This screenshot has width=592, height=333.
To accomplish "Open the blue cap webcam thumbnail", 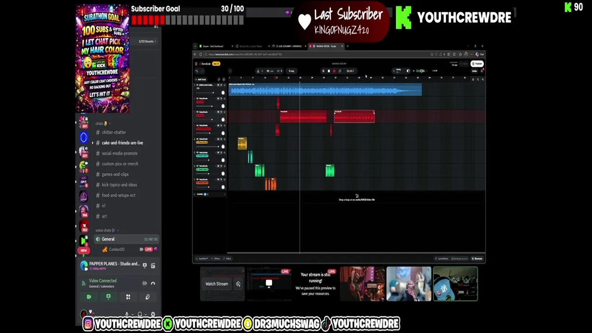I will pos(455,284).
